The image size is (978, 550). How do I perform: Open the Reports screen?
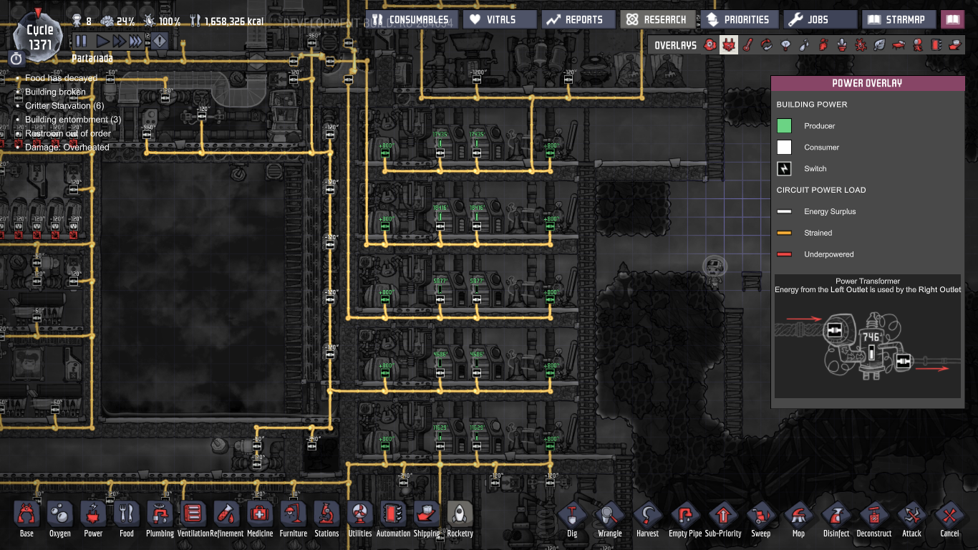coord(577,19)
